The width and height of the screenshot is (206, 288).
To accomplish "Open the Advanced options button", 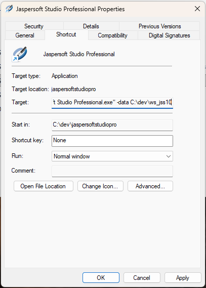I will coord(150,186).
